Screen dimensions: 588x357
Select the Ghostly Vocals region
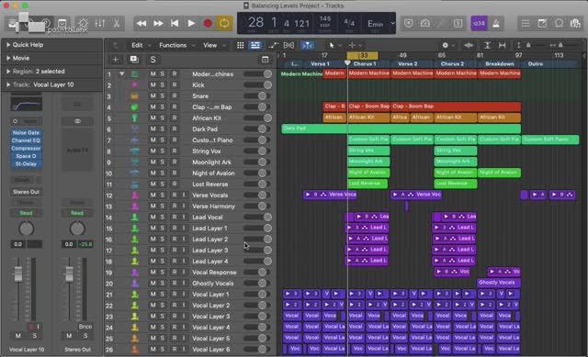pyautogui.click(x=499, y=283)
